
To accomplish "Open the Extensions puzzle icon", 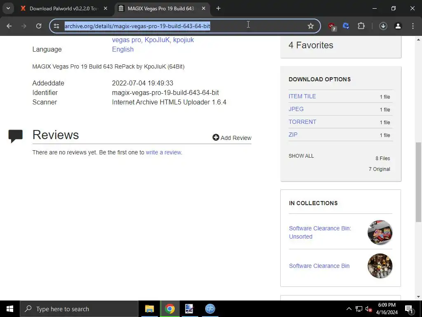I will coord(361,26).
